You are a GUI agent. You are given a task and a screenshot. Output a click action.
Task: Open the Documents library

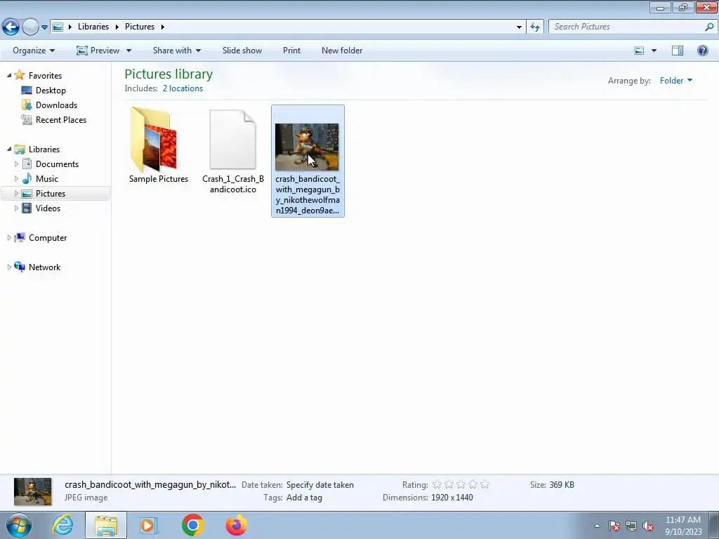(57, 164)
